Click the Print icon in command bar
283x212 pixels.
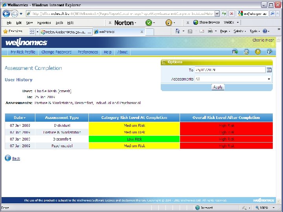coord(210,31)
